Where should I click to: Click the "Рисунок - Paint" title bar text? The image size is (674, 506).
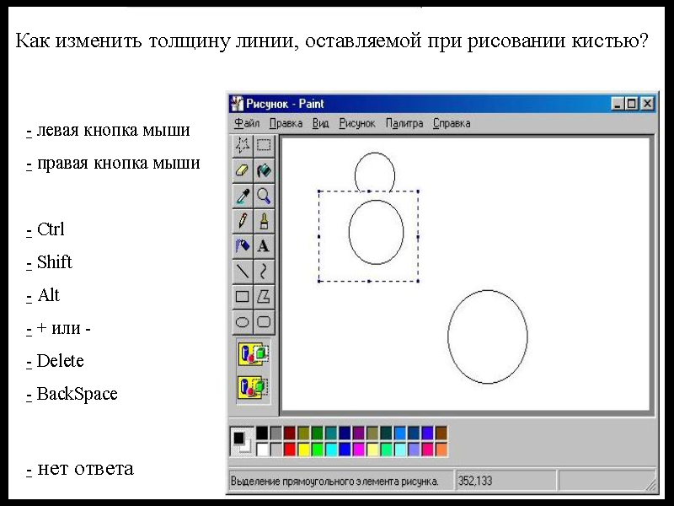click(x=285, y=104)
